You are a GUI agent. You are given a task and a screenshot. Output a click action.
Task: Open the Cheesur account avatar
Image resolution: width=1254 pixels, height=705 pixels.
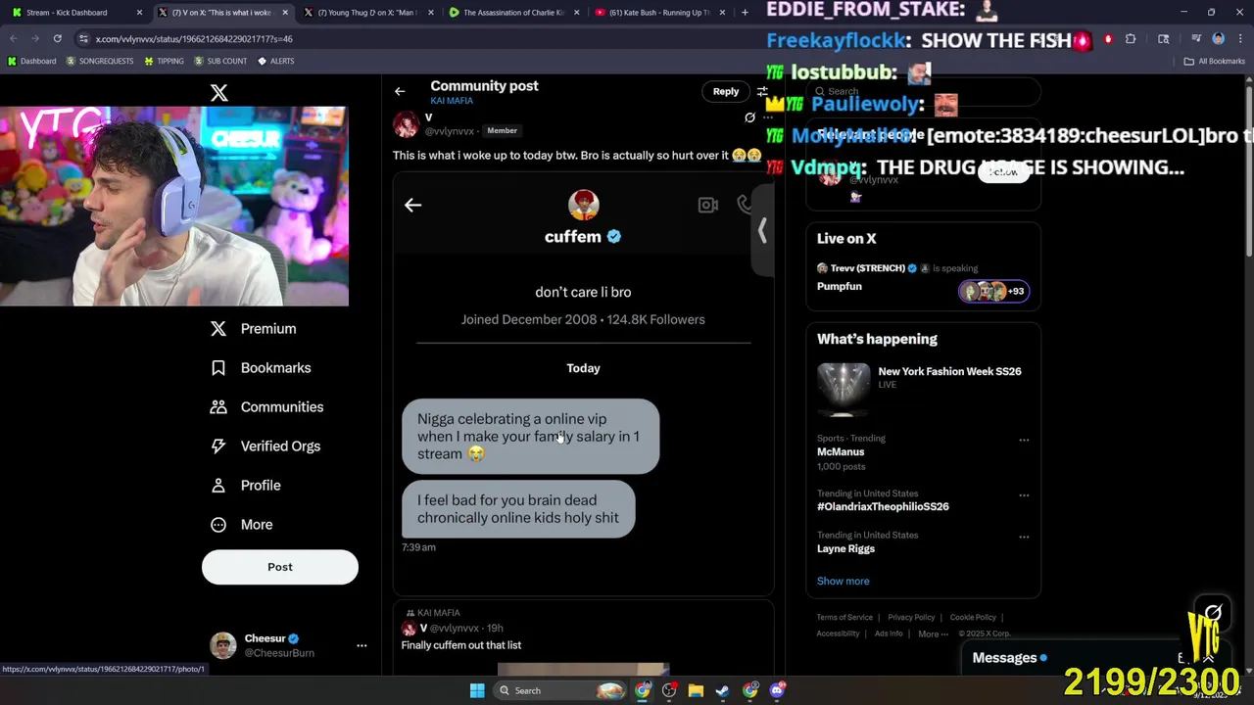coord(223,645)
